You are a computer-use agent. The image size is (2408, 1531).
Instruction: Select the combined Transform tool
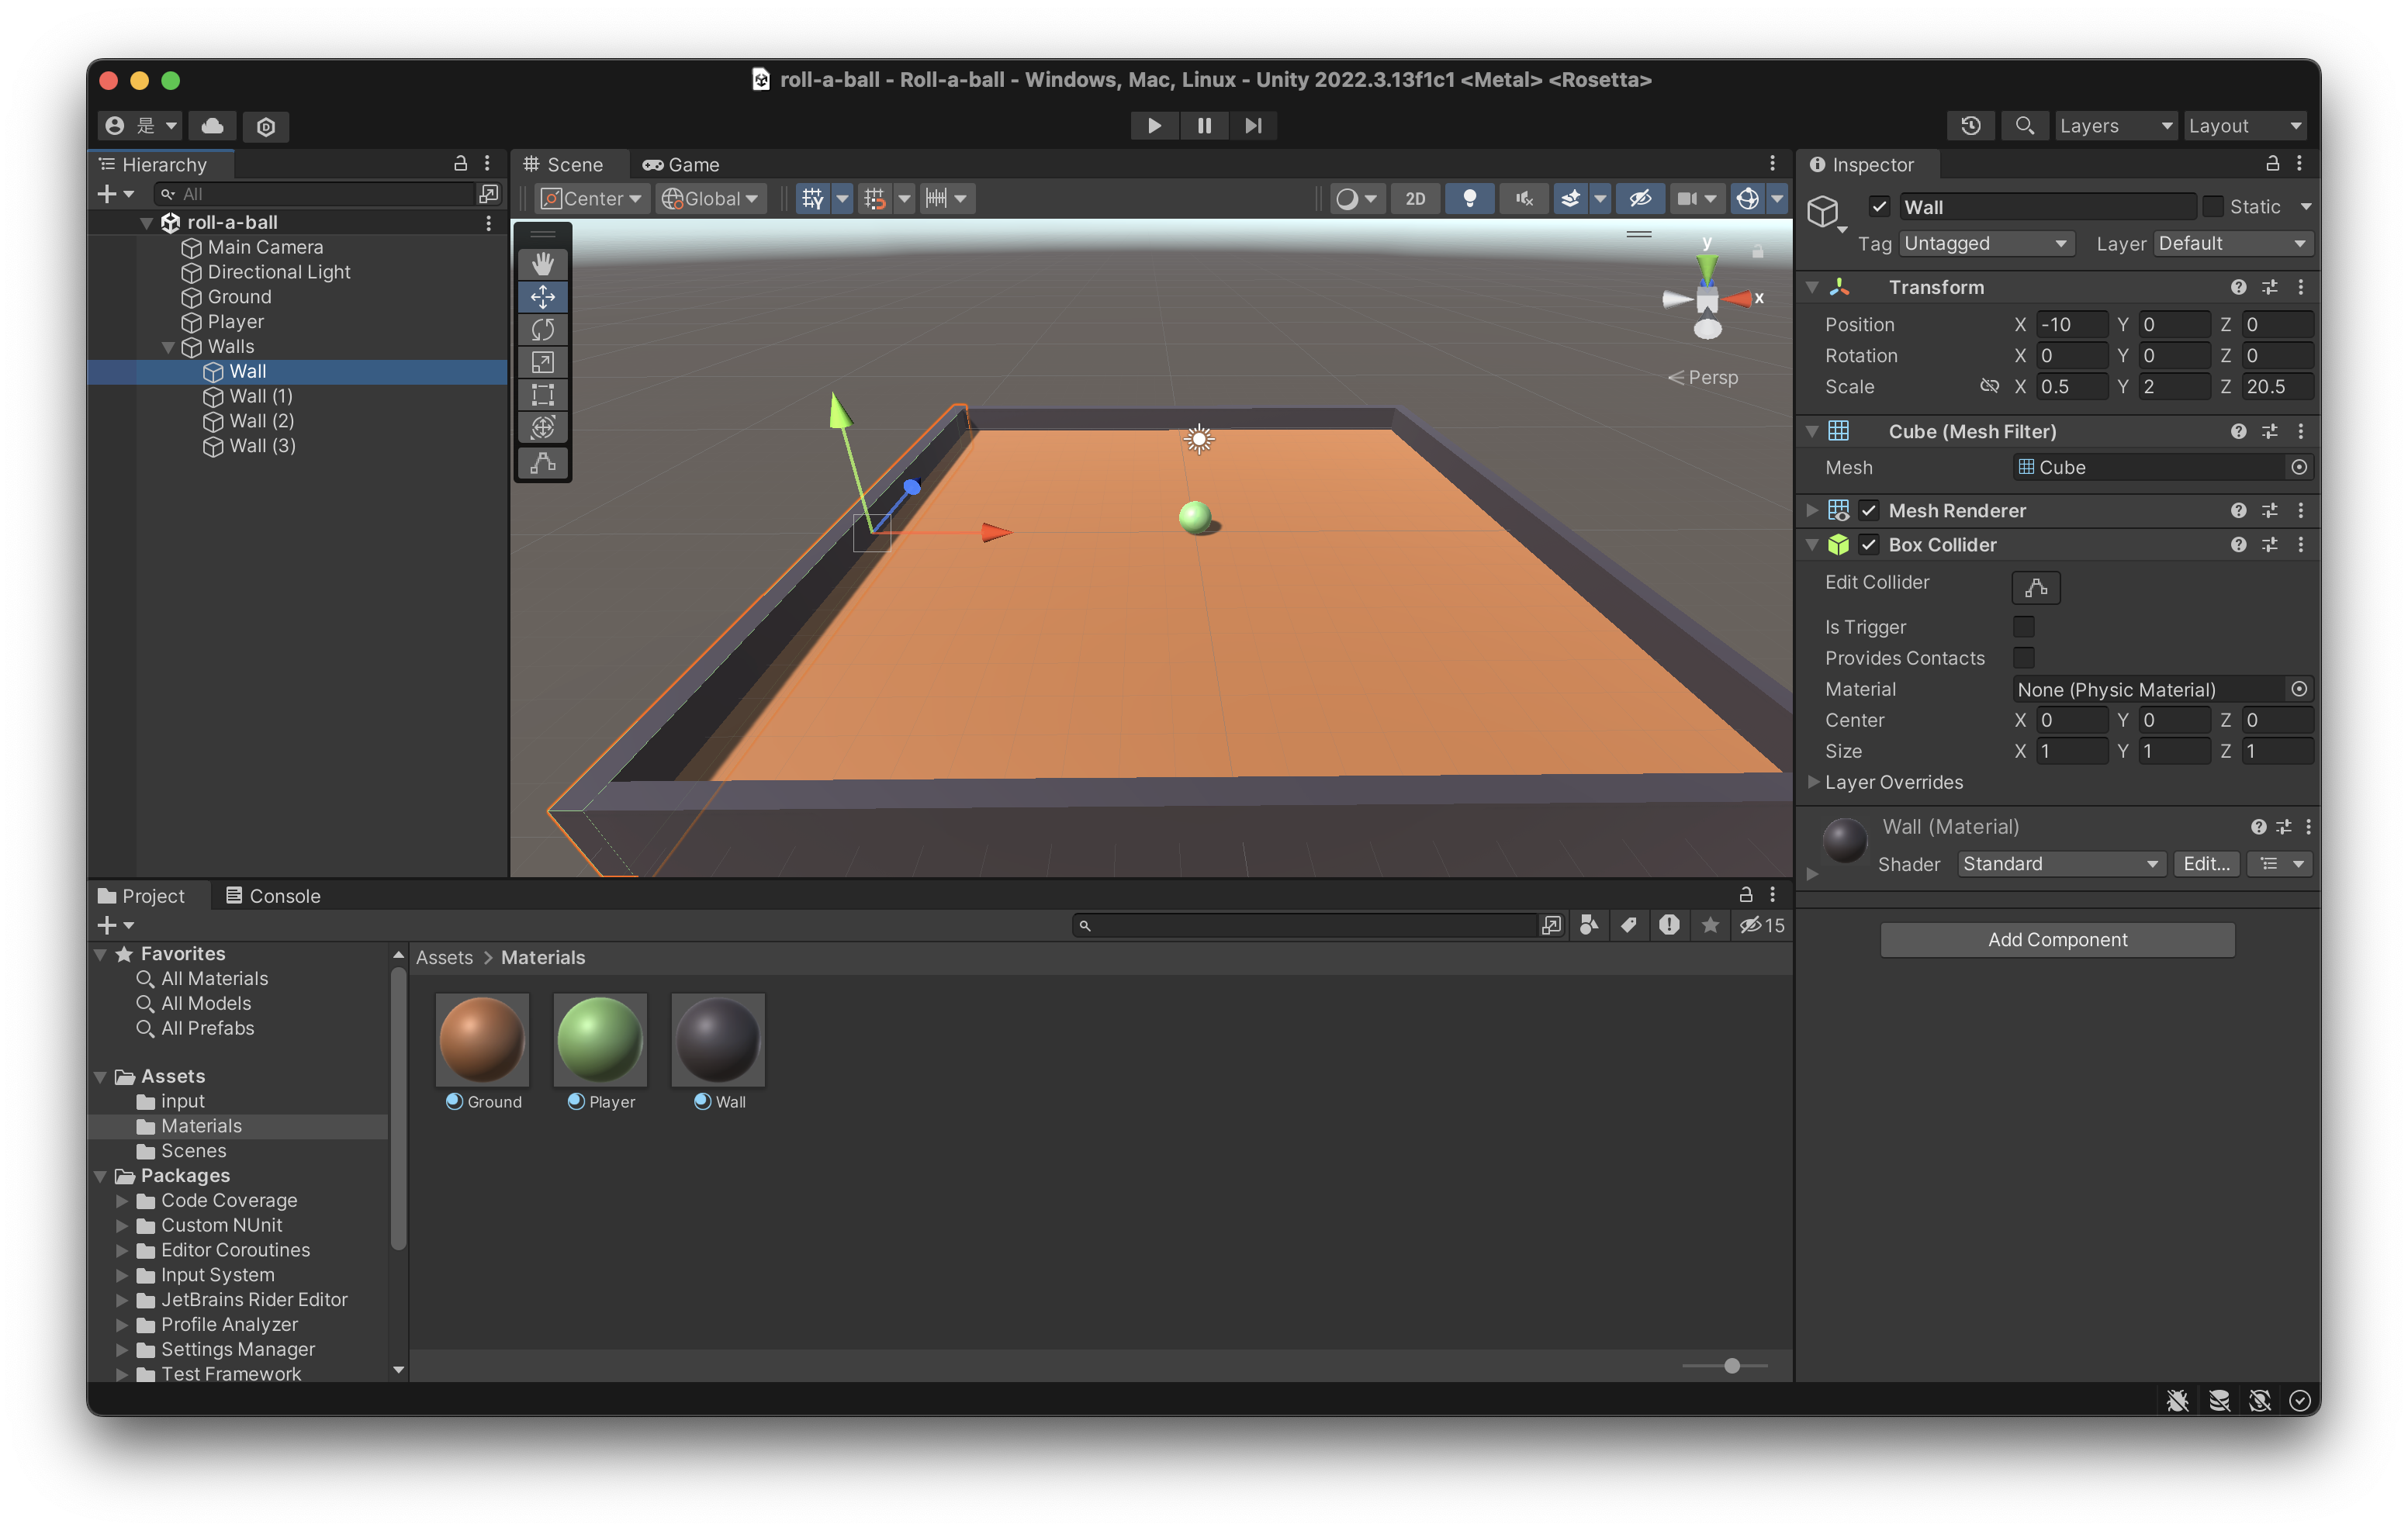click(x=543, y=428)
